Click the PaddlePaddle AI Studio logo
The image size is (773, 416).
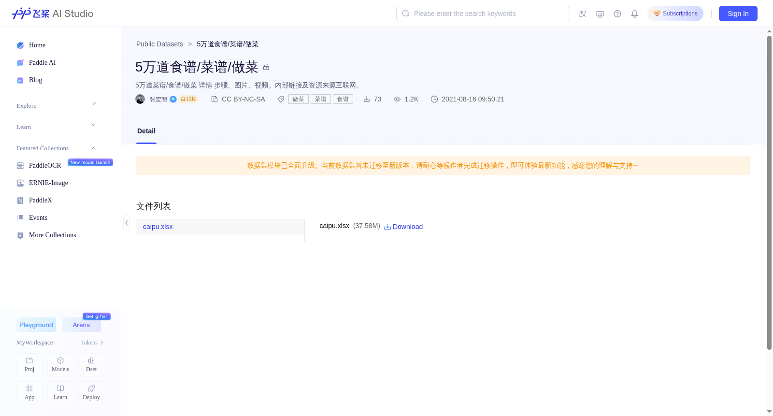tap(52, 14)
